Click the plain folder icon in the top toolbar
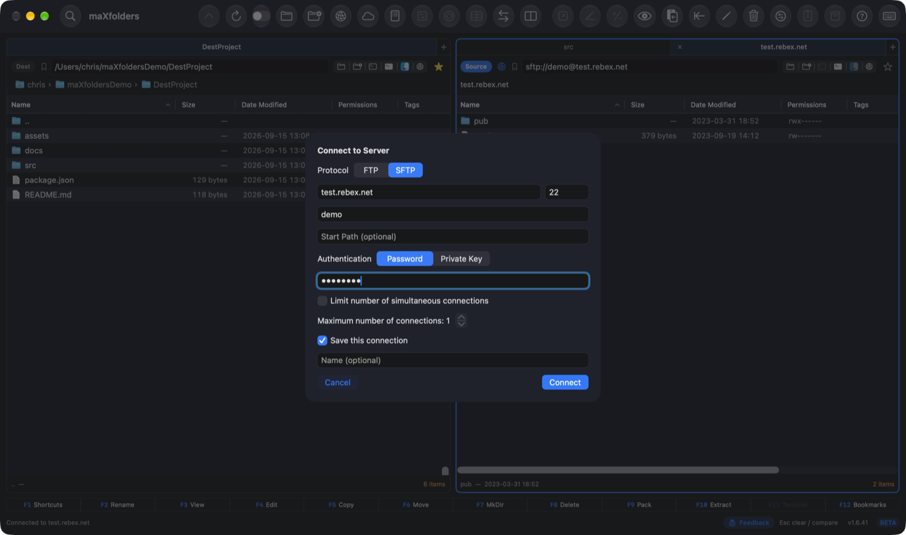906x535 pixels. [x=287, y=16]
